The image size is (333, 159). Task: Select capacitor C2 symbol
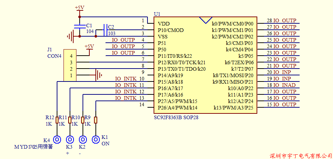click(x=104, y=30)
